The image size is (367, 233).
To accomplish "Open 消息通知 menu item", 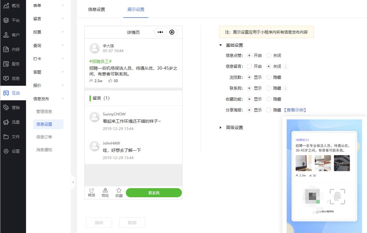I will tap(44, 150).
